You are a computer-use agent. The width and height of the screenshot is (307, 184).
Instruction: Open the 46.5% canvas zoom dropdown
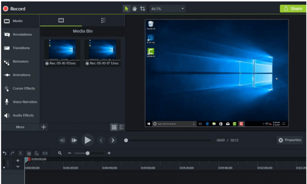click(167, 9)
